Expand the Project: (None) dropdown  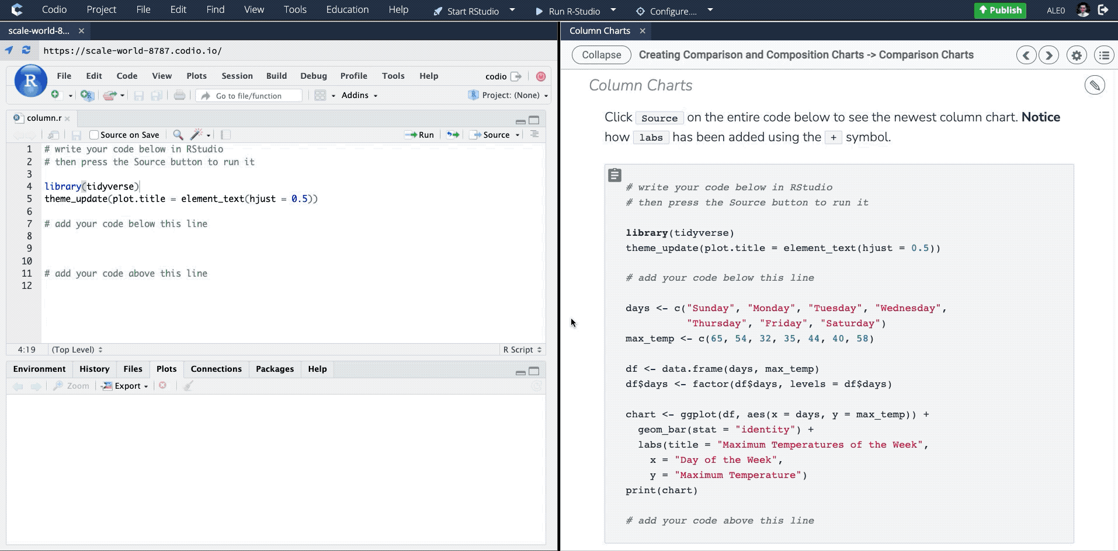pos(508,95)
